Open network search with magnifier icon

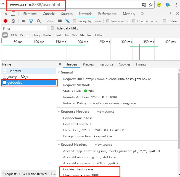pos(39,21)
